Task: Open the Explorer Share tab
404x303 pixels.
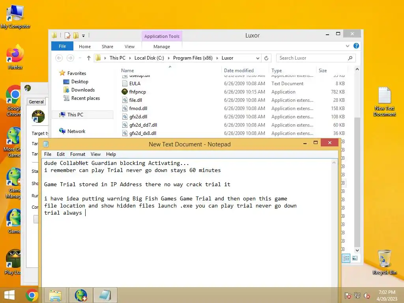Action: pyautogui.click(x=107, y=47)
